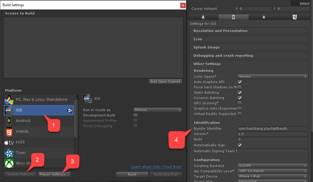Open Learn about Unity Cloud Build link
Screen dimensions: 313x182
[x=156, y=167]
